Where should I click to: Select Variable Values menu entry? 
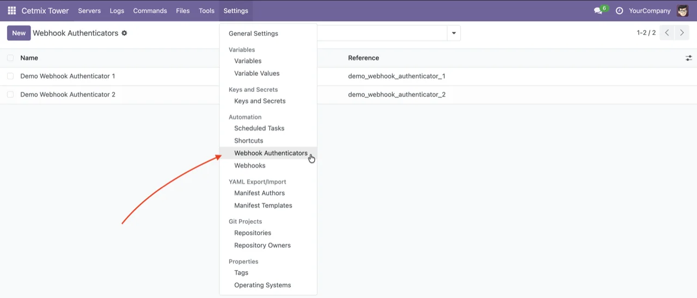pos(268,73)
